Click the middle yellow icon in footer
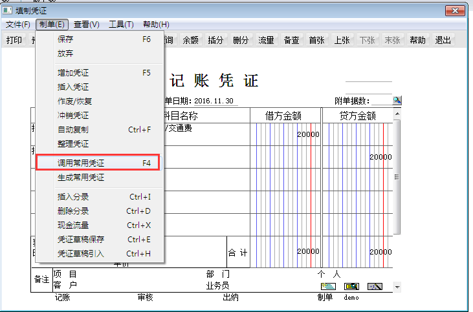This screenshot has height=312, width=473. [351, 286]
